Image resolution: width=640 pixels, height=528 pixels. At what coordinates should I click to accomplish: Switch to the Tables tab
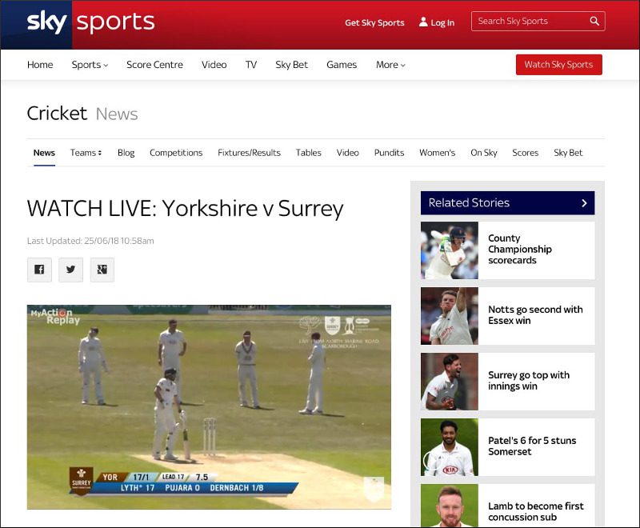pos(309,153)
